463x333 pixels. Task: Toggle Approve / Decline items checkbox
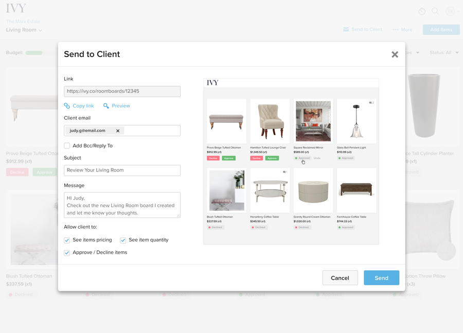67,253
